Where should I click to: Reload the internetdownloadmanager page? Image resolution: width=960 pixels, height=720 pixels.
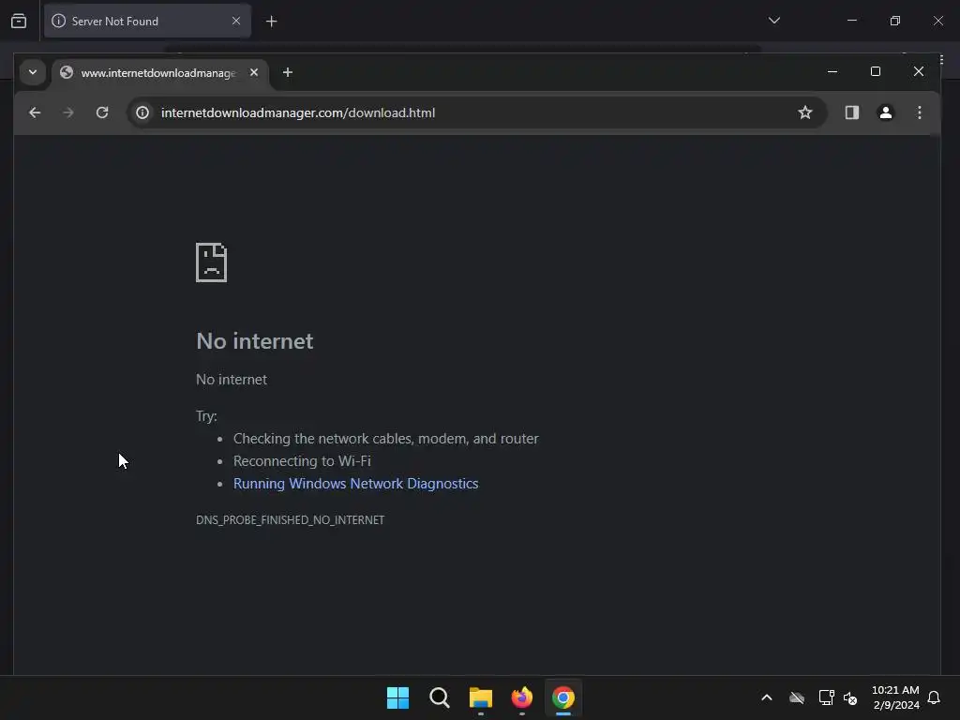(x=102, y=112)
